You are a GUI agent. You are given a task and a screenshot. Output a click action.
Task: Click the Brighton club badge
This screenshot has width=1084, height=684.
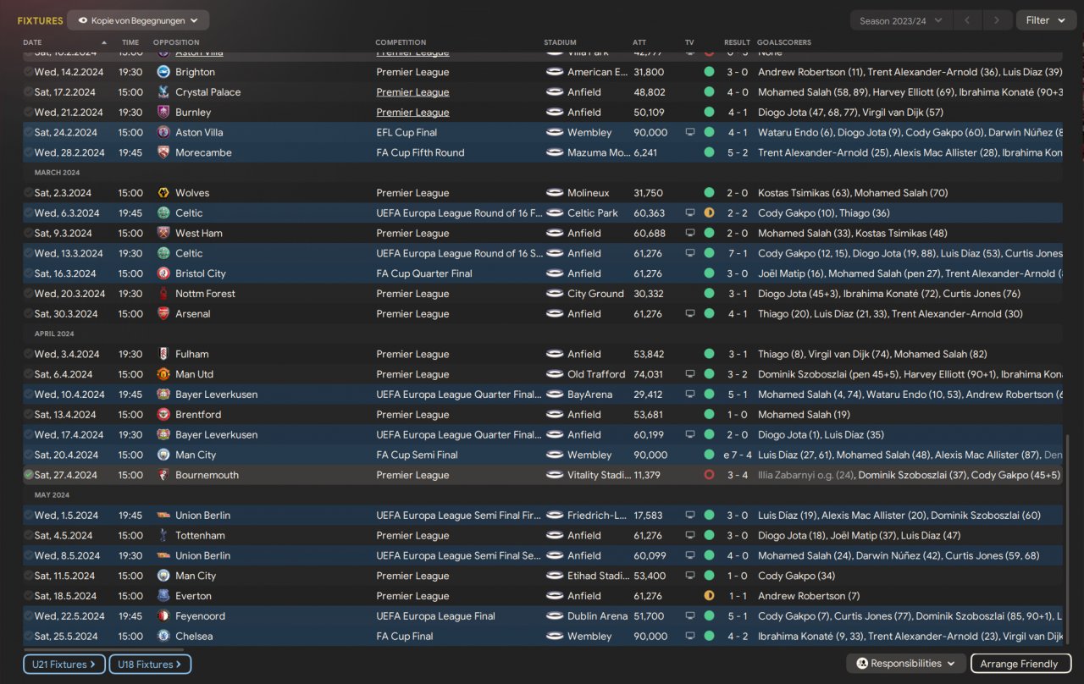click(x=163, y=72)
